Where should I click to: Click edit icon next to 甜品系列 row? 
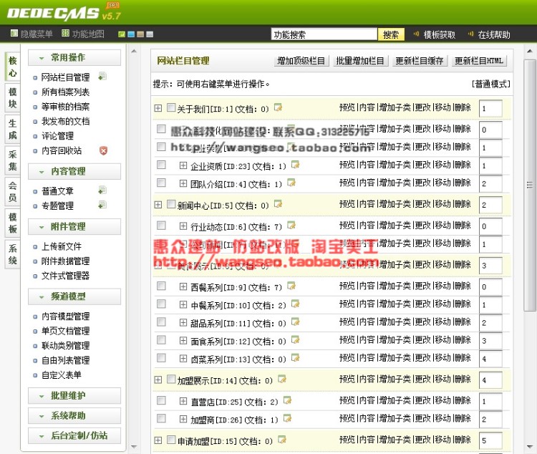[295, 322]
